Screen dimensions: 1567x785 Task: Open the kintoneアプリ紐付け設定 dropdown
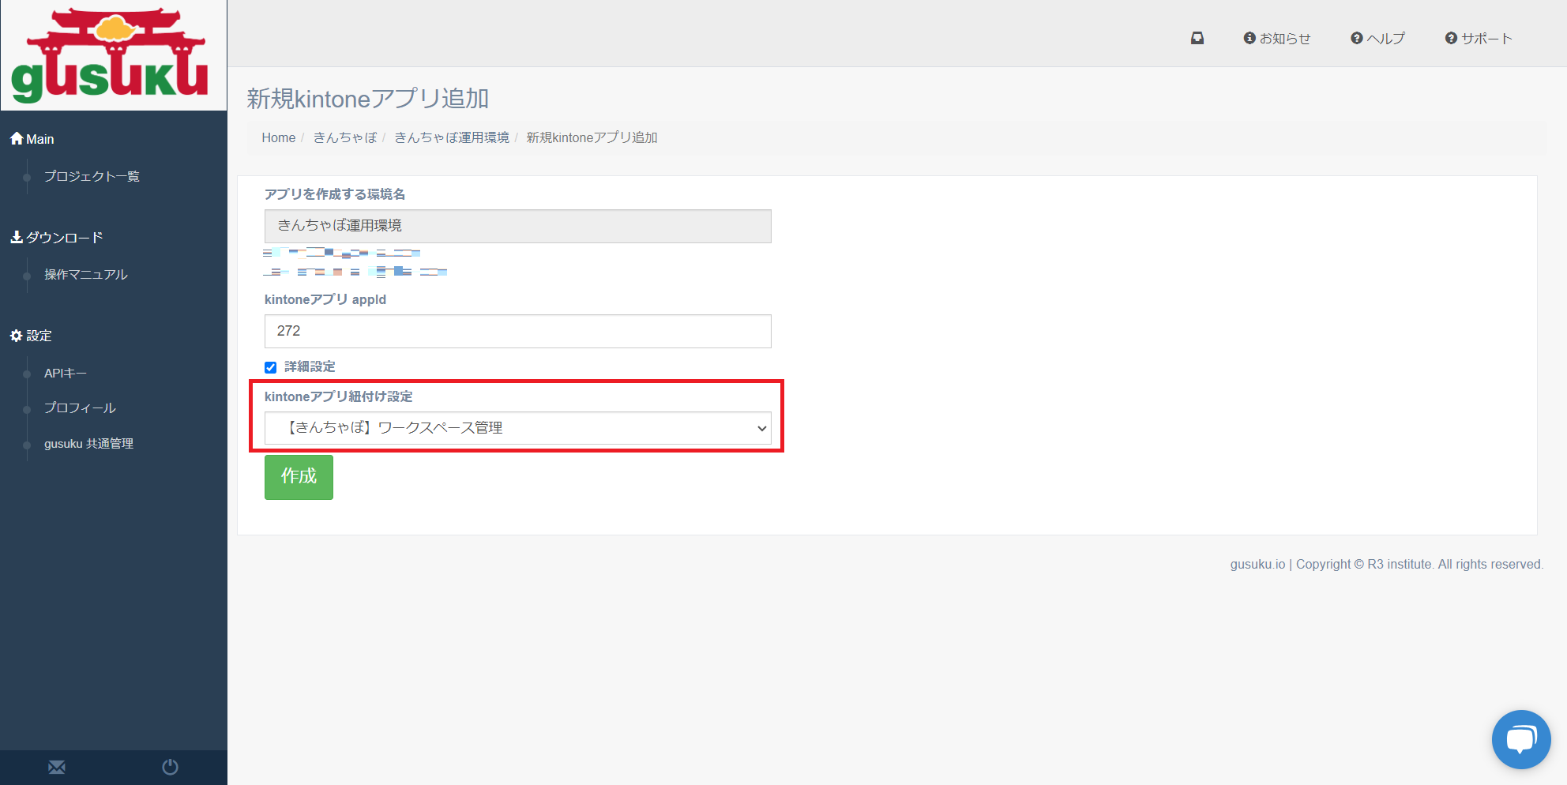pyautogui.click(x=517, y=428)
